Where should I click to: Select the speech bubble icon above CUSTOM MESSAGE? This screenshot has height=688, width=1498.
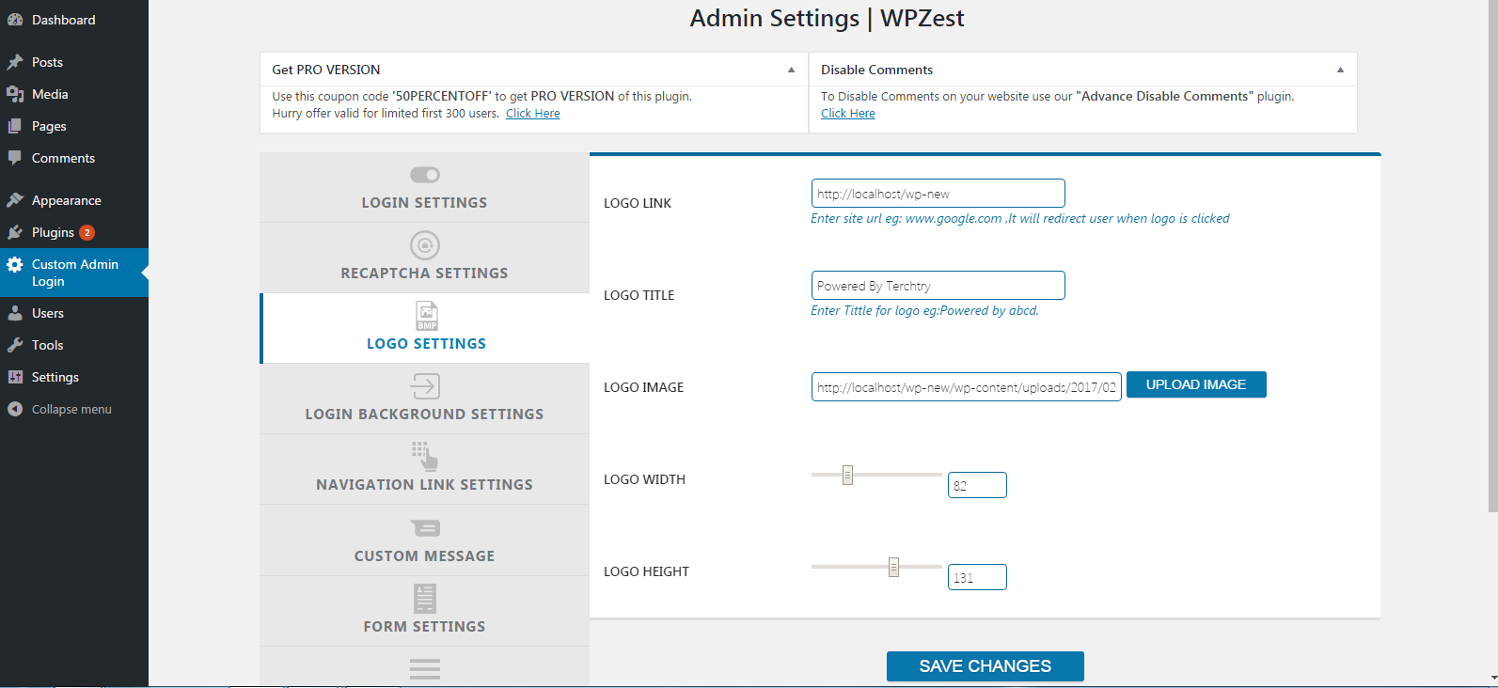coord(424,528)
